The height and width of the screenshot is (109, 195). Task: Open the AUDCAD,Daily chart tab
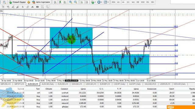(48, 84)
